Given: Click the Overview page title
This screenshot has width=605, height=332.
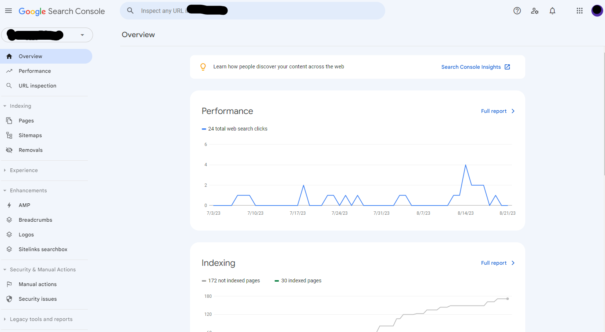Looking at the screenshot, I should point(138,35).
